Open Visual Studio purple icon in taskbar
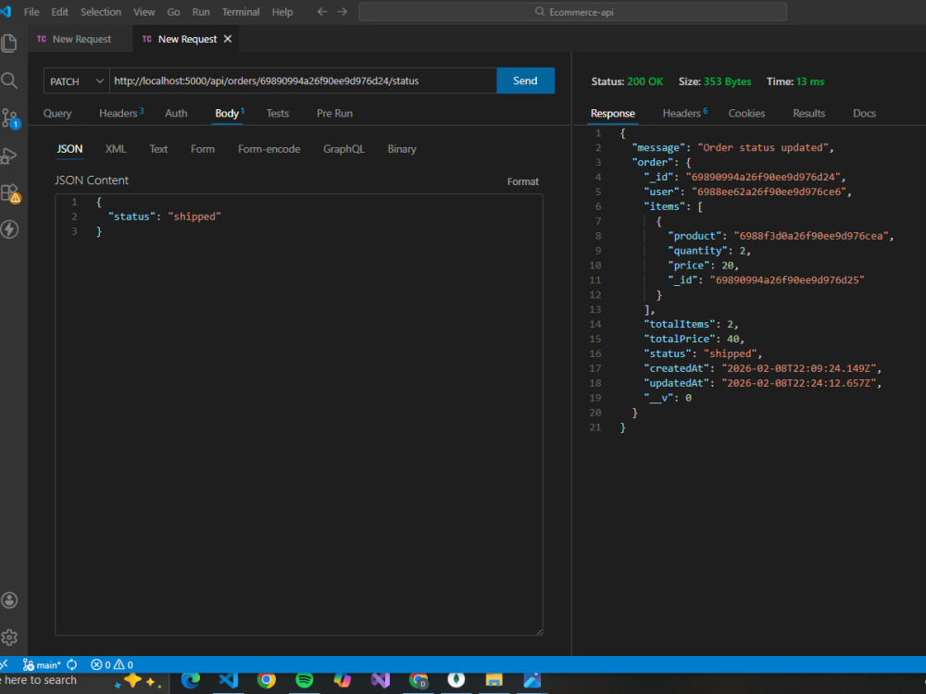The image size is (926, 694). point(381,680)
